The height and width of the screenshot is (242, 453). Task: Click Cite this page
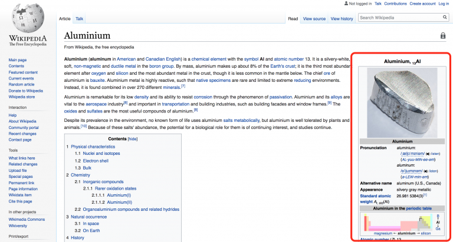pos(20,201)
